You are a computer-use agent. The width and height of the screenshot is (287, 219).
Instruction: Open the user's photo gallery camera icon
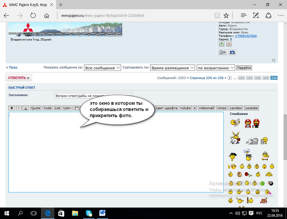pos(232,53)
